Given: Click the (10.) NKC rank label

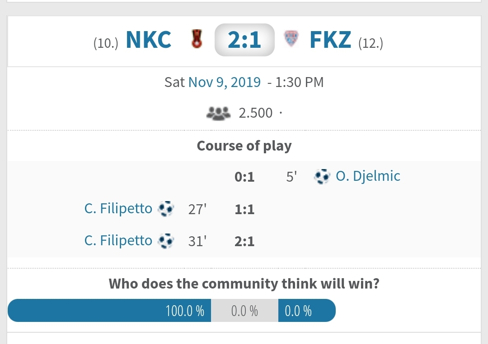Looking at the screenshot, I should [x=106, y=43].
